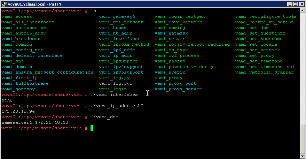Click the vami_vmtoolsd_wrapper entry
Viewport: 306px width, 159px height.
[x=265, y=73]
